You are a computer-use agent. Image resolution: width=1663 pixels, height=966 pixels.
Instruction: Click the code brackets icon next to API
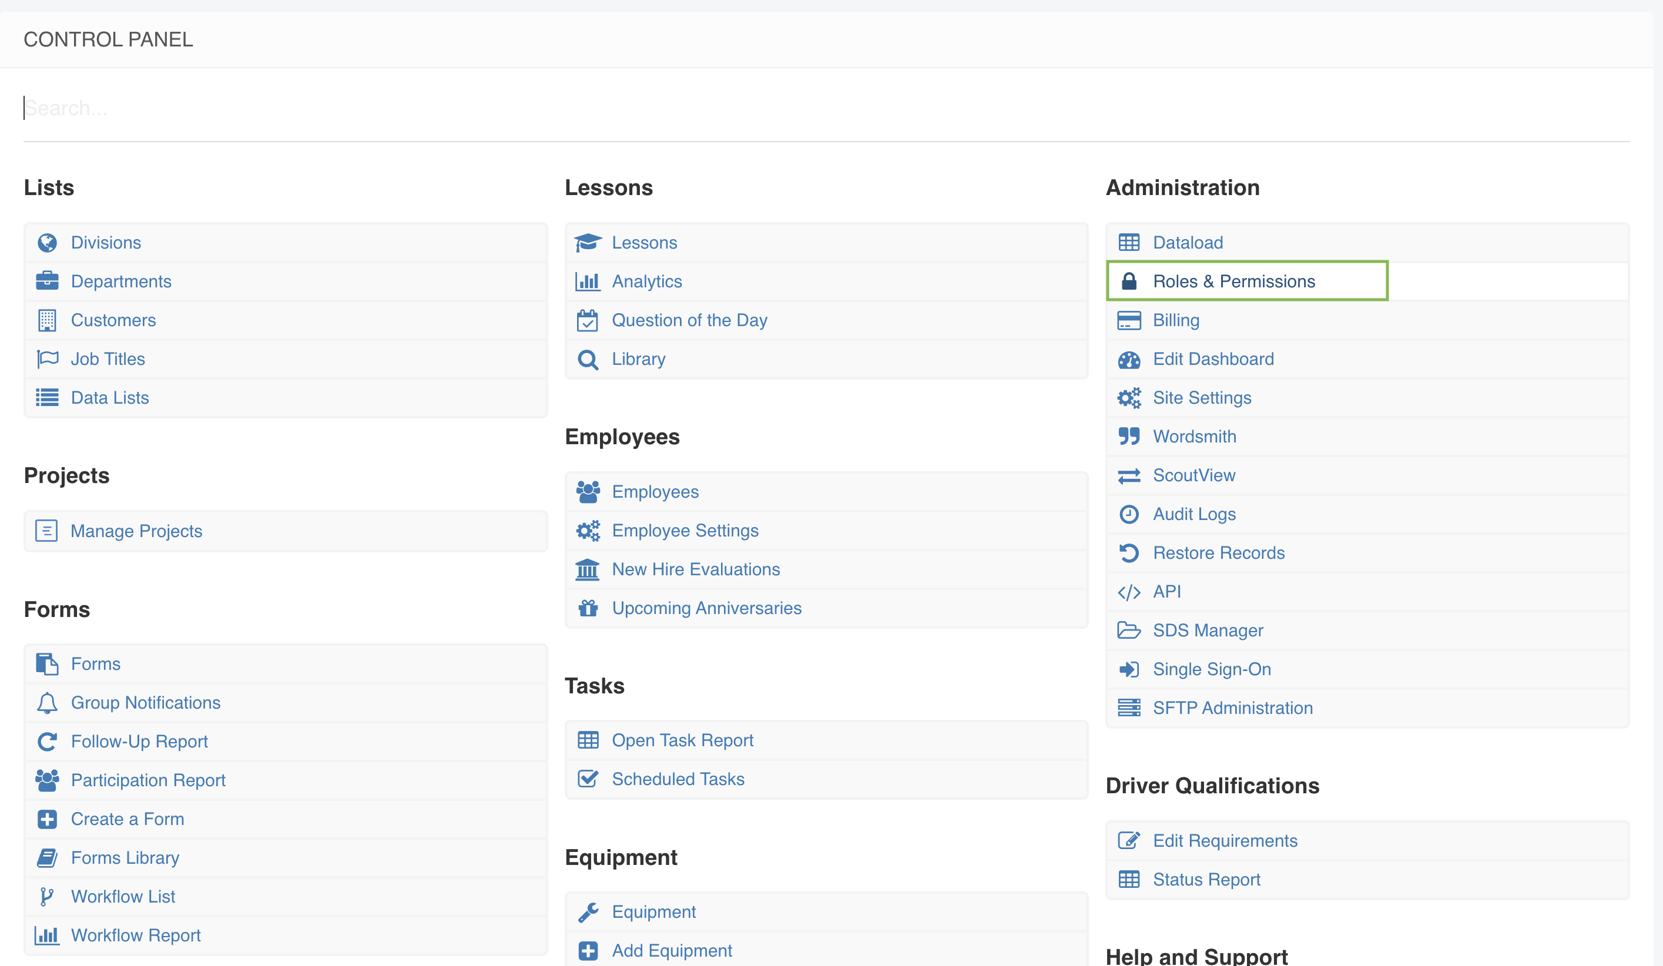point(1129,592)
